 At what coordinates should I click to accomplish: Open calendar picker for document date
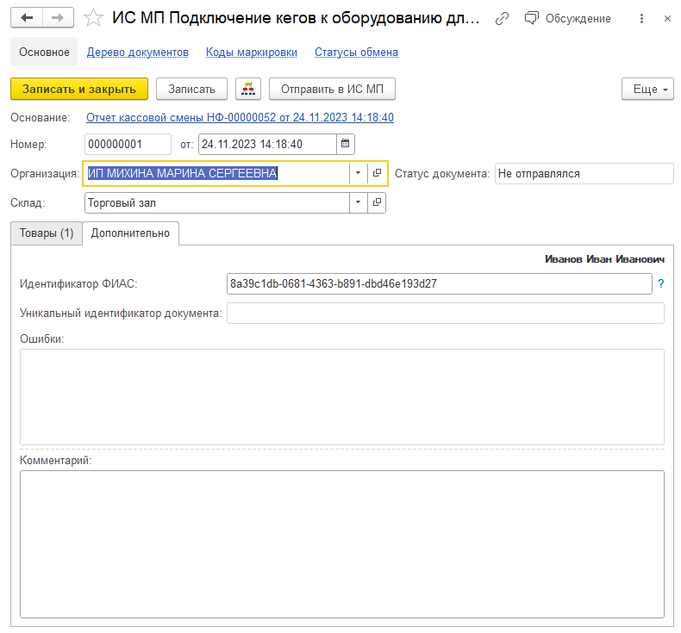coord(345,144)
